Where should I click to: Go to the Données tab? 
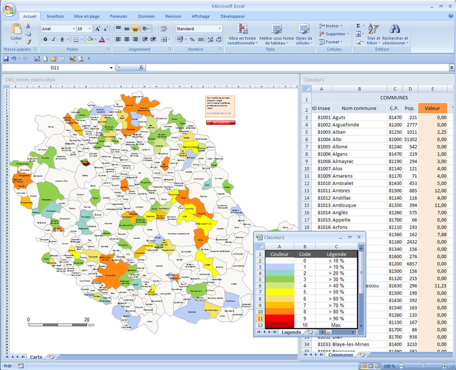147,16
